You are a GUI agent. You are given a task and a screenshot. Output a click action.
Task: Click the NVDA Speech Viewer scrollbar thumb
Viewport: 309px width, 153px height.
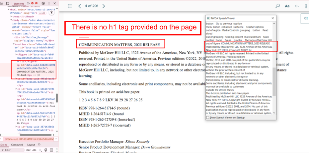[x=274, y=81]
